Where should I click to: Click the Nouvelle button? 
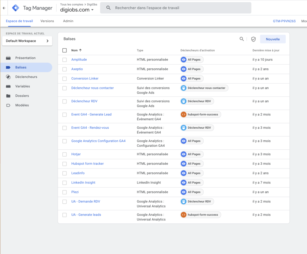click(273, 39)
